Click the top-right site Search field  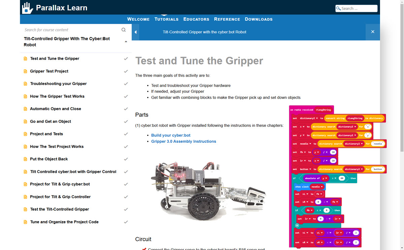click(x=357, y=8)
